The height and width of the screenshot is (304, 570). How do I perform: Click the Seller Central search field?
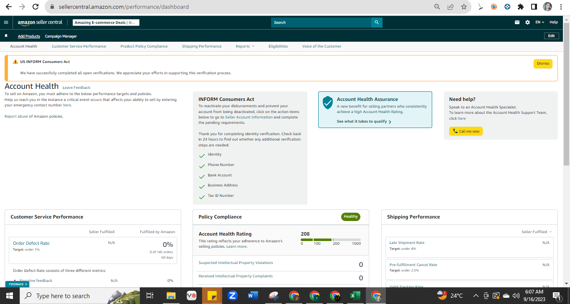(321, 23)
